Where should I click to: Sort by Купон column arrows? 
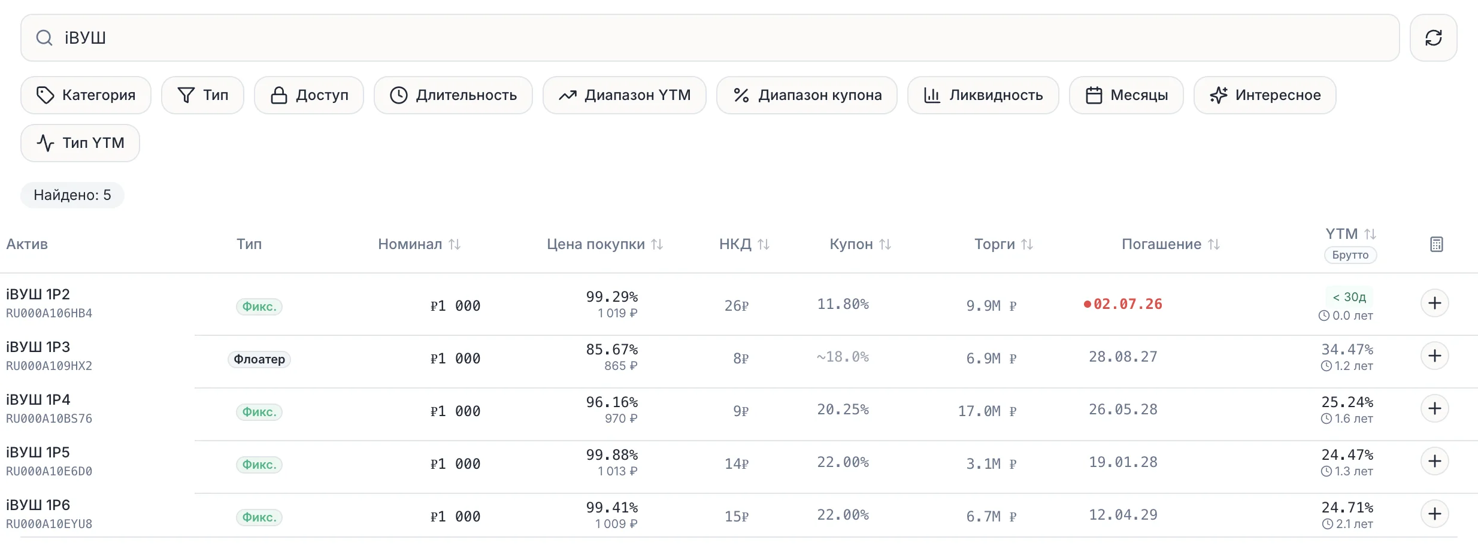(885, 244)
